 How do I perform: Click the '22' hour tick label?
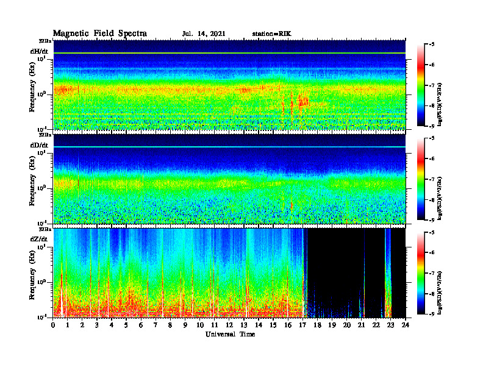point(376,325)
